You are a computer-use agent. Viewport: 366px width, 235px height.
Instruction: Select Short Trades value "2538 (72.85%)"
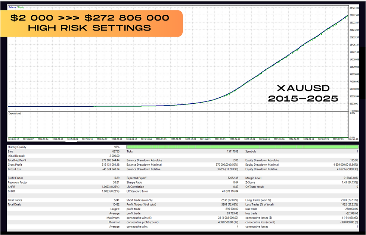pyautogui.click(x=230, y=200)
